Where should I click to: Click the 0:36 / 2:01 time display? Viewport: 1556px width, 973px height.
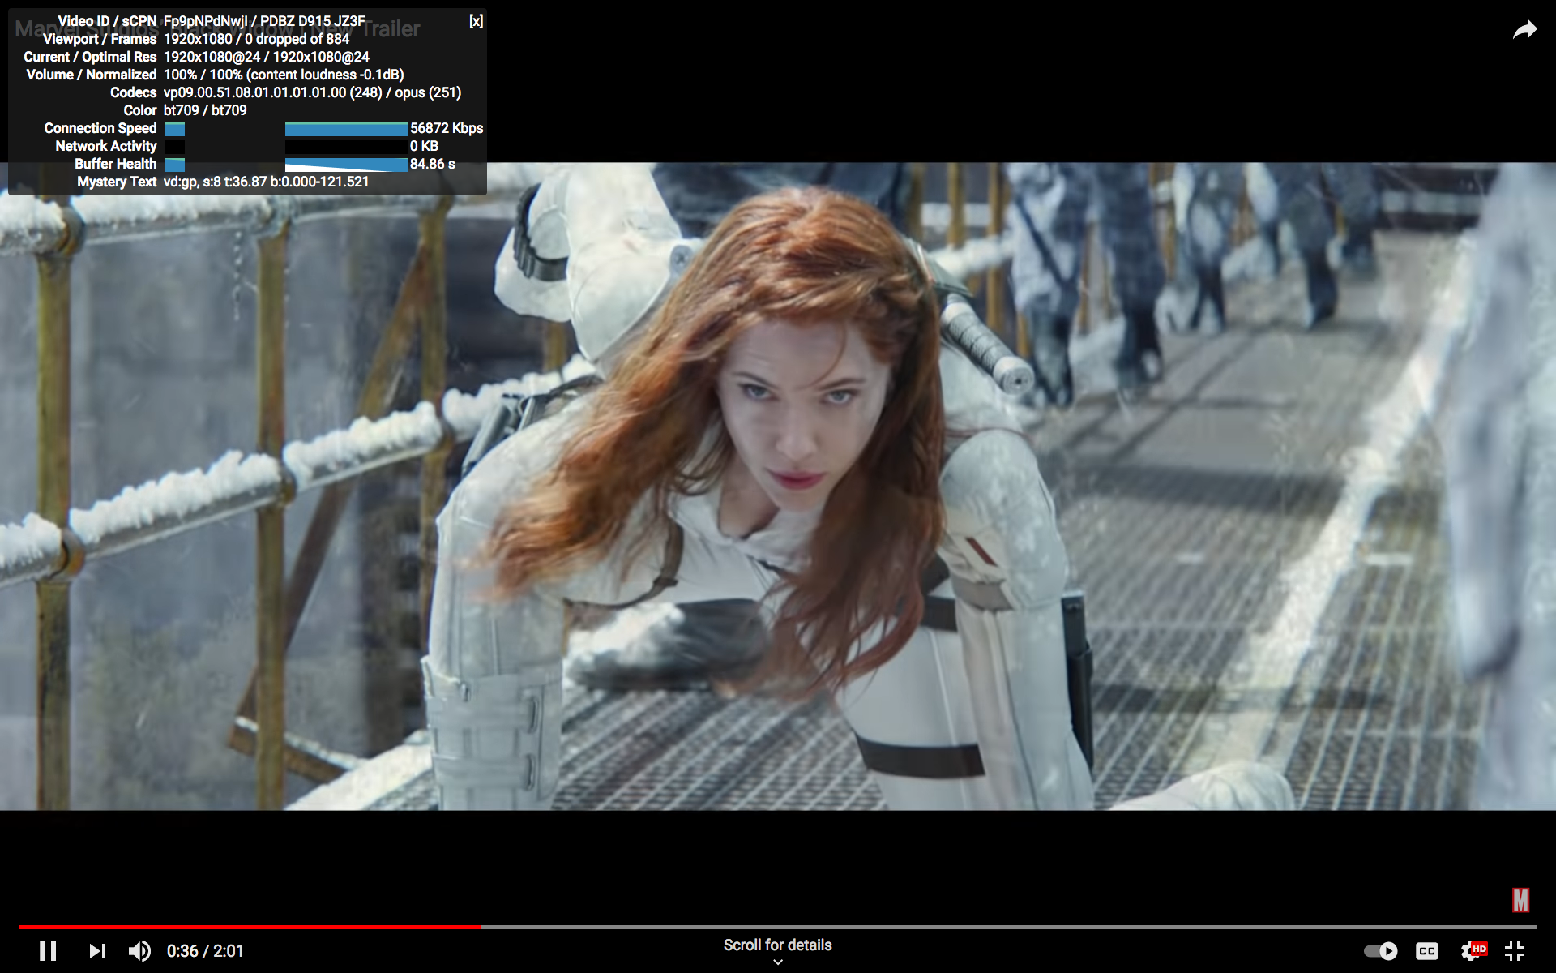click(205, 950)
